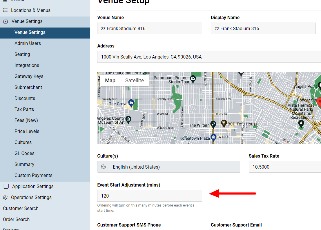Edit the Sales Tax Rate value
The height and width of the screenshot is (230, 321).
(x=285, y=167)
